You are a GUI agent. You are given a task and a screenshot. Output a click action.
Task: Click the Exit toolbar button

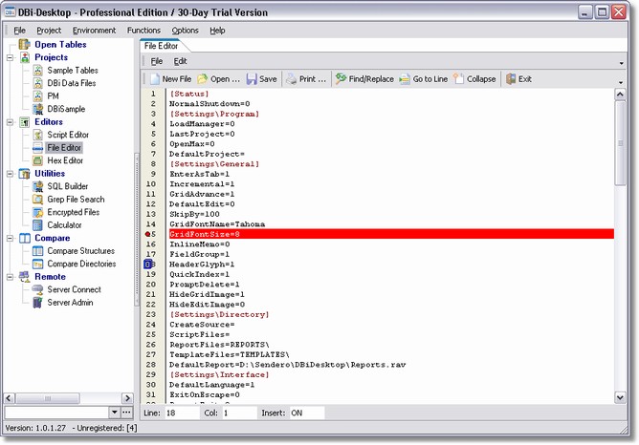coord(518,79)
